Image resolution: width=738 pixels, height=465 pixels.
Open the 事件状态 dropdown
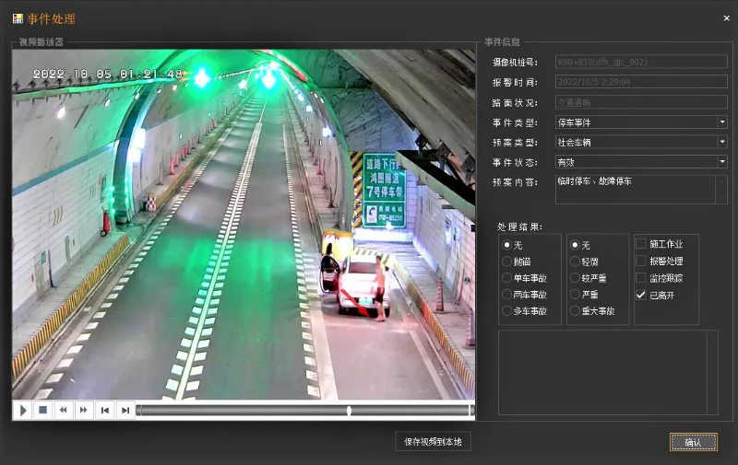[x=722, y=162]
